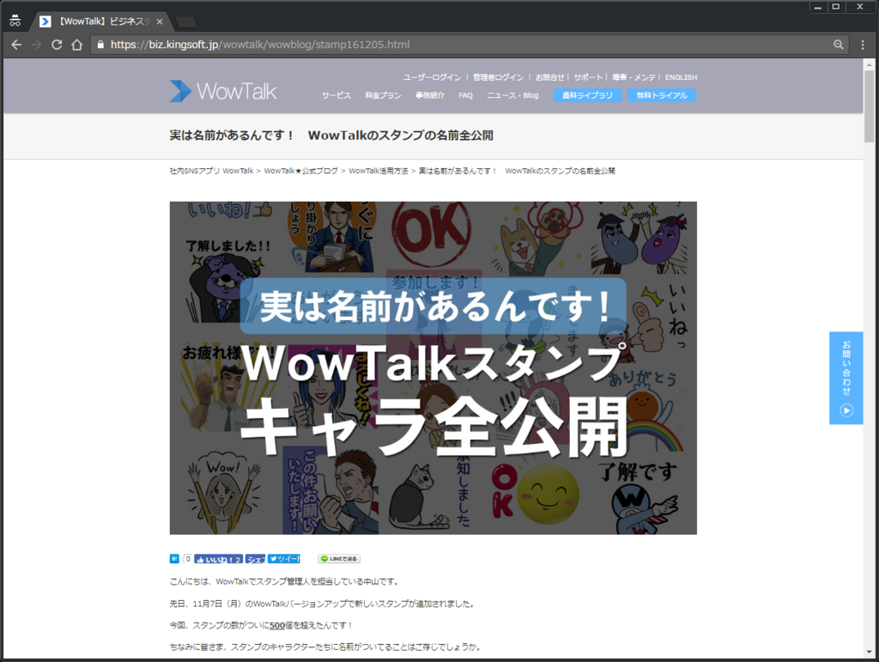Open a new tab with the new-tab button
Viewport: 879px width, 662px height.
186,21
